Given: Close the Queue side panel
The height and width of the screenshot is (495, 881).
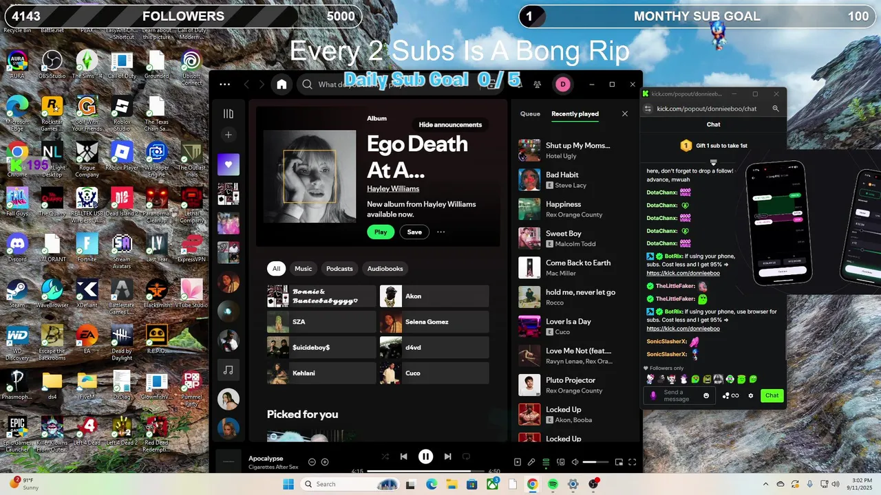Looking at the screenshot, I should [x=625, y=114].
